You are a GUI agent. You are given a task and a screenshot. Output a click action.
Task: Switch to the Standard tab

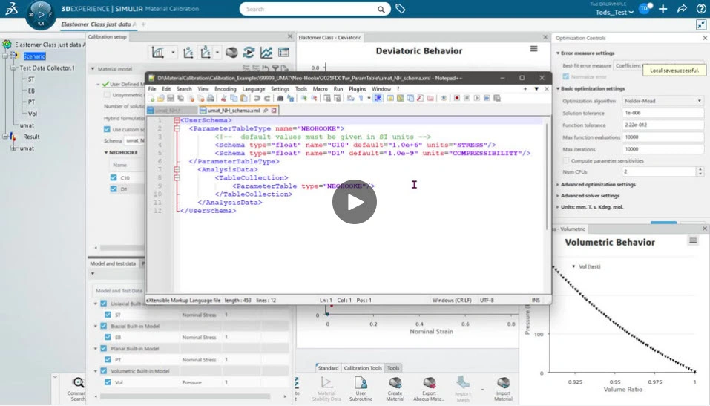[328, 368]
